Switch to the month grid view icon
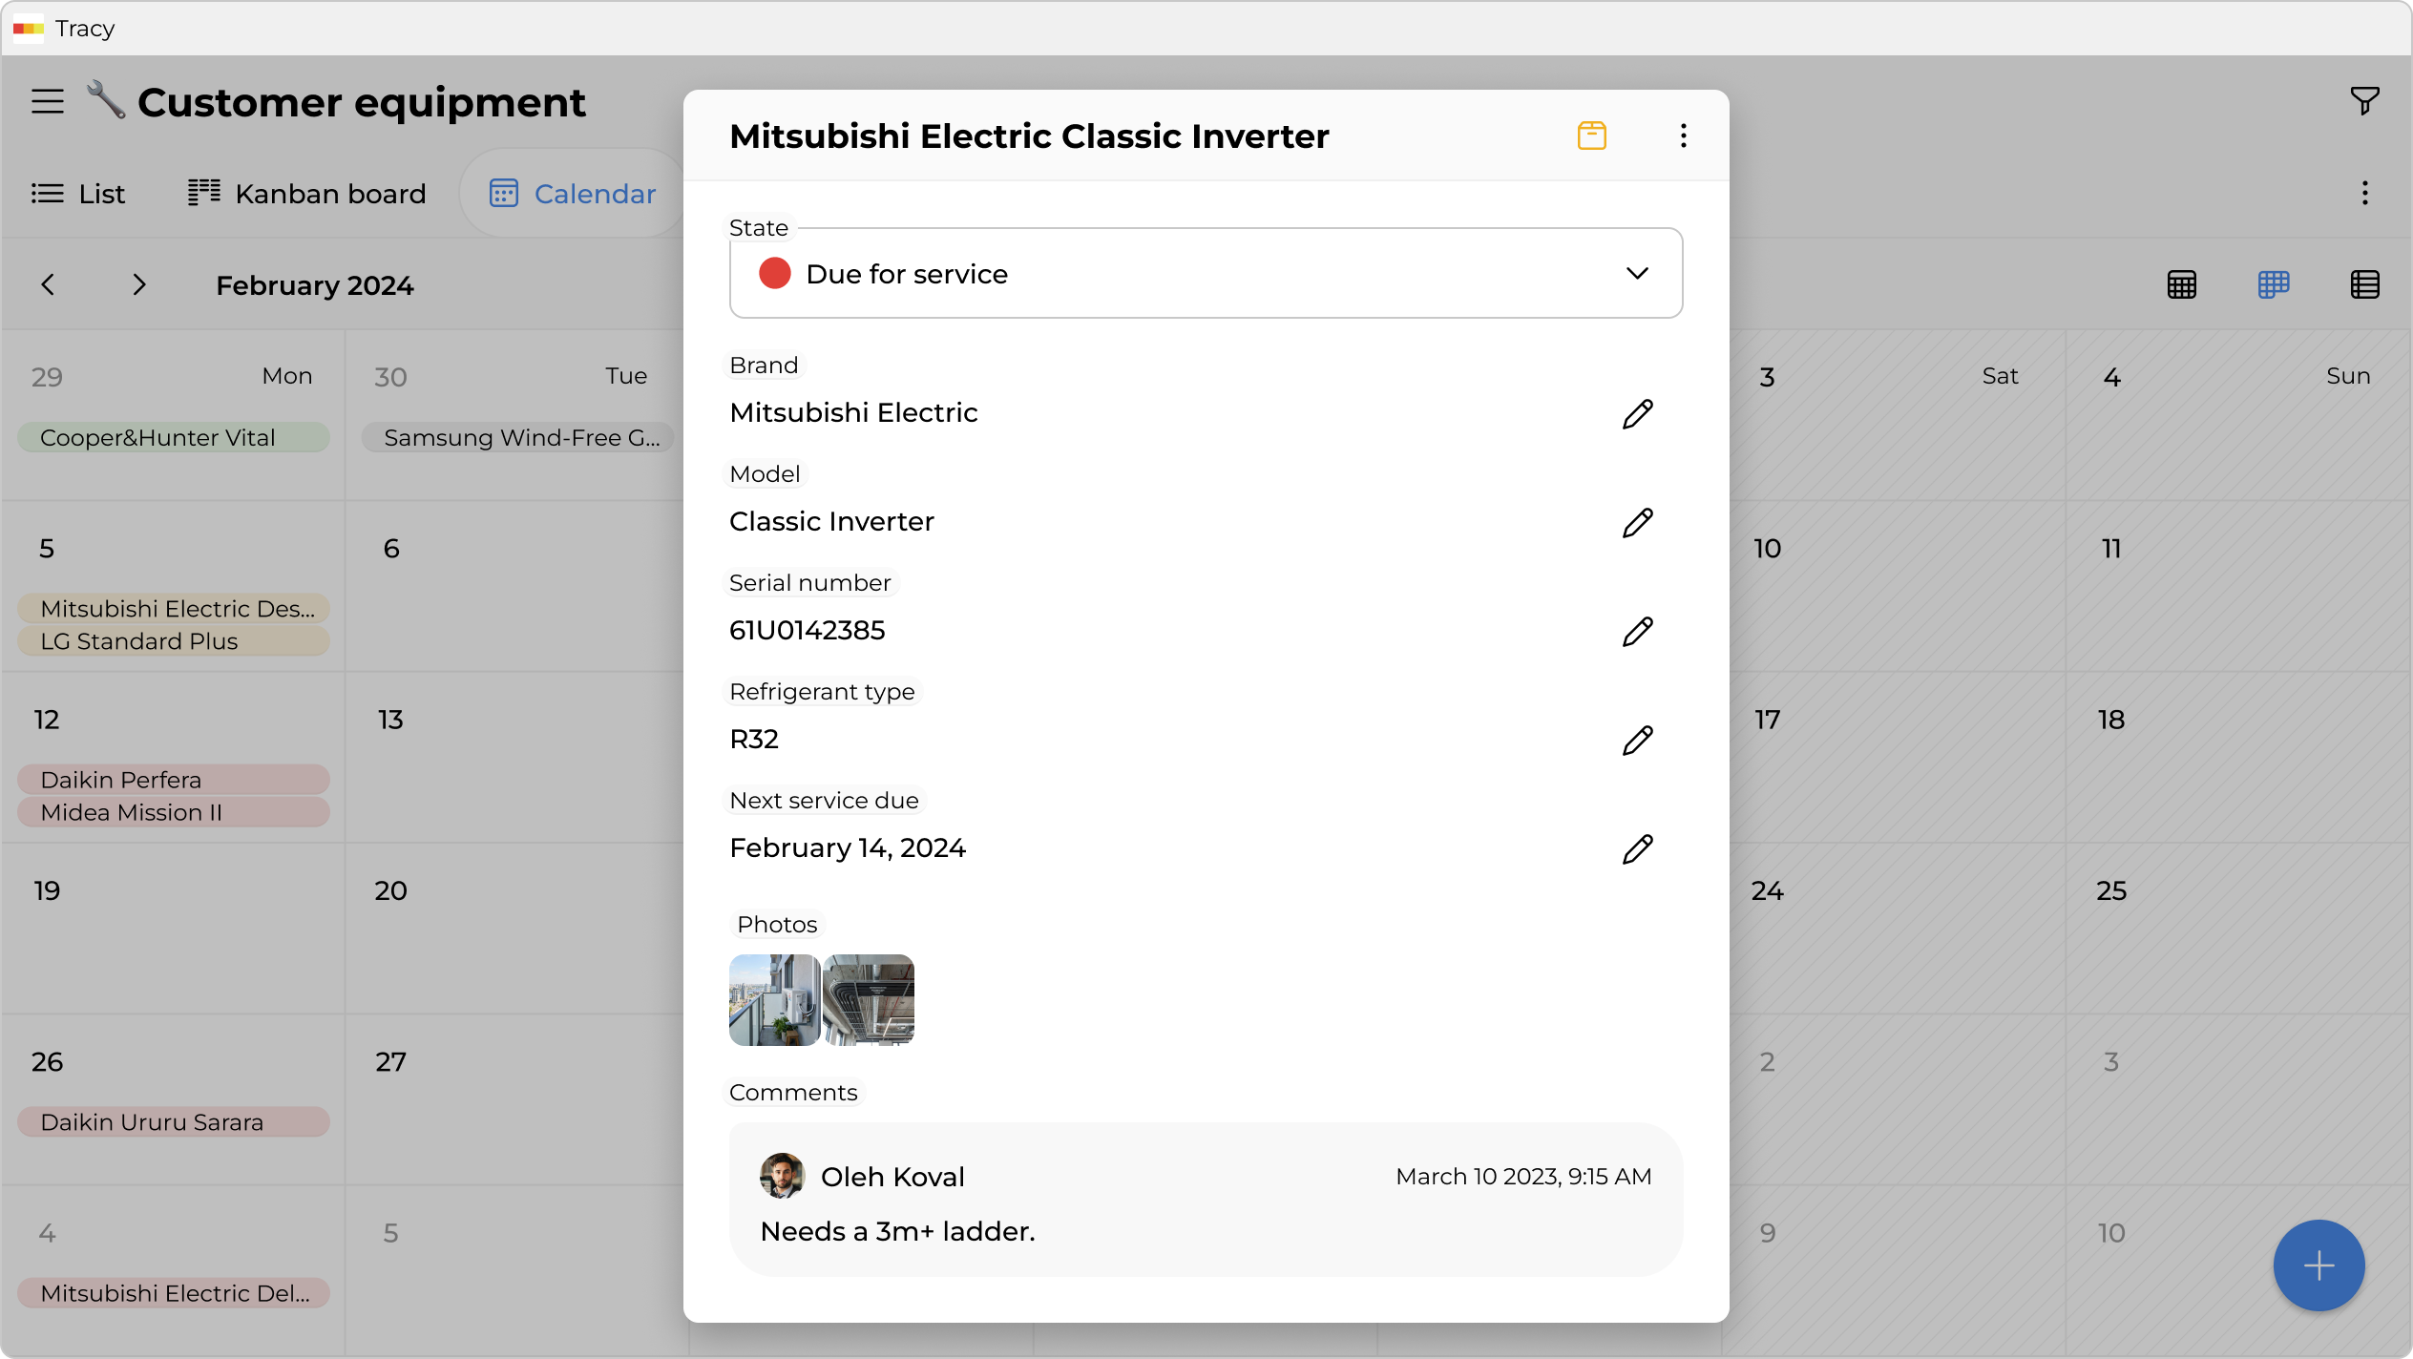The height and width of the screenshot is (1359, 2413). point(2182,283)
